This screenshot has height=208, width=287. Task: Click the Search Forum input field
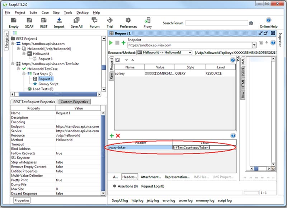point(216,23)
